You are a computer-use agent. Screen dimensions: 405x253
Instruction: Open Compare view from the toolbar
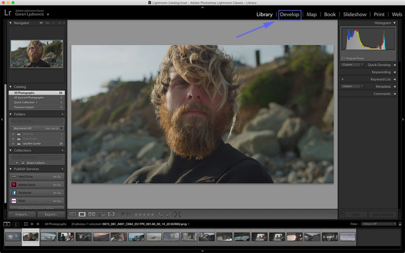(x=91, y=214)
